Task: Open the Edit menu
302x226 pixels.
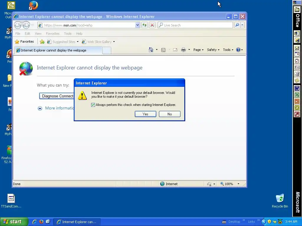Action: [x=27, y=34]
